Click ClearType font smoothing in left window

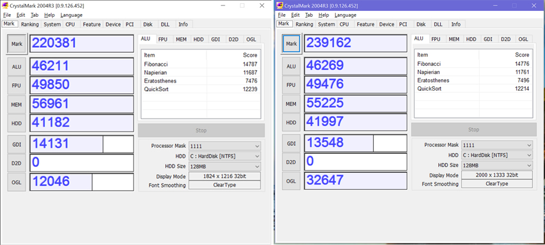tap(225, 185)
